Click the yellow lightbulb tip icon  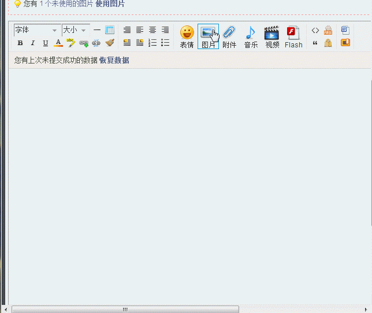(17, 3)
